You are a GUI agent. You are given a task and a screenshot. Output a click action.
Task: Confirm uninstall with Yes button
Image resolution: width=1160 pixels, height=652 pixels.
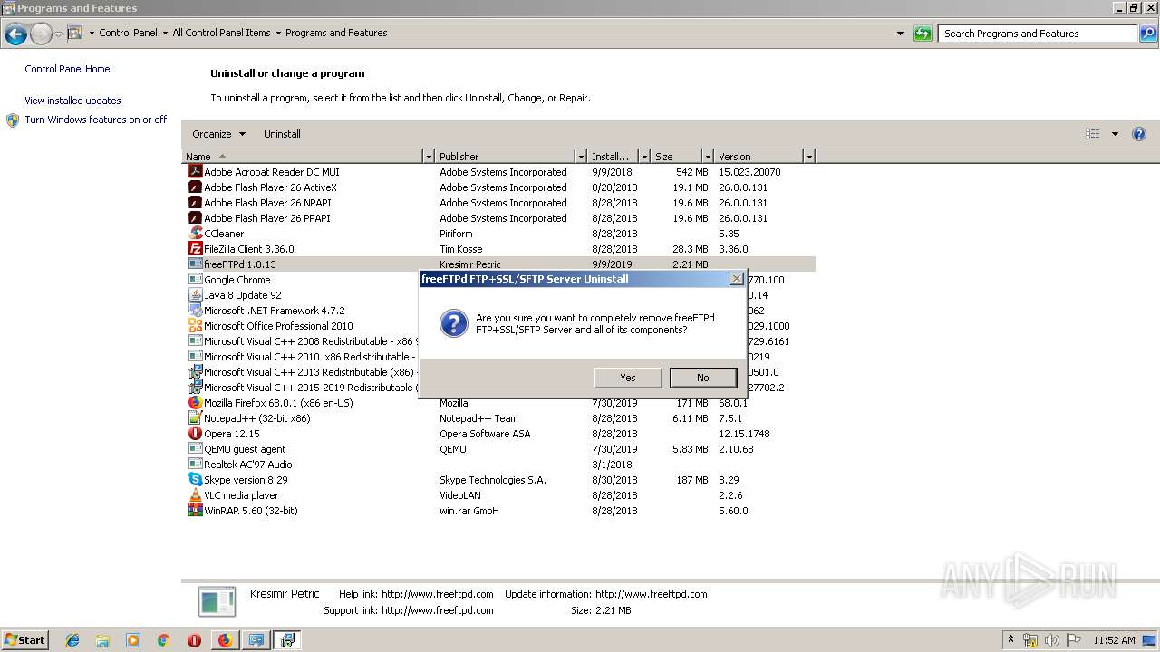click(628, 378)
